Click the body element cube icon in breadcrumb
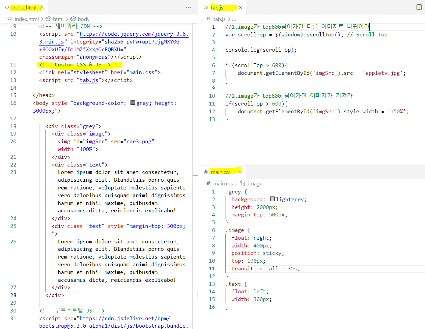Image resolution: width=425 pixels, height=329 pixels. (x=73, y=19)
